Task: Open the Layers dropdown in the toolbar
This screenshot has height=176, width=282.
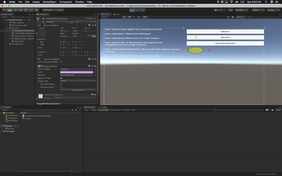Action: coord(258,10)
